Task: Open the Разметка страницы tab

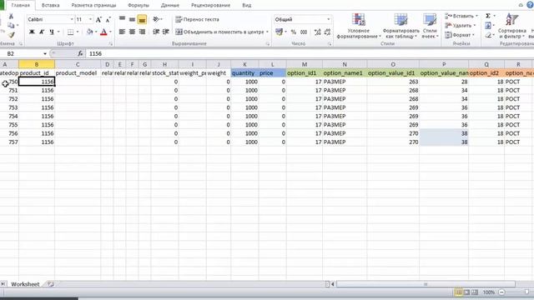Action: (x=93, y=5)
